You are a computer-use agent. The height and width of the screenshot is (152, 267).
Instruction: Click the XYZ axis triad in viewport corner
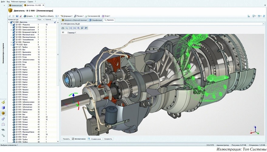(x=255, y=130)
